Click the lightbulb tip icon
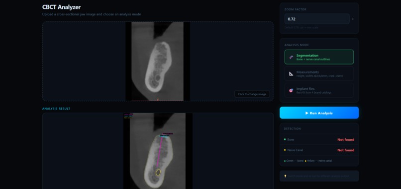 286,176
